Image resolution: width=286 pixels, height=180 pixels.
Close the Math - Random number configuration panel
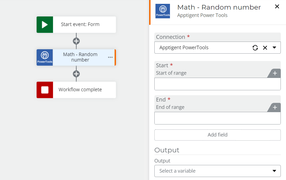click(x=277, y=6)
